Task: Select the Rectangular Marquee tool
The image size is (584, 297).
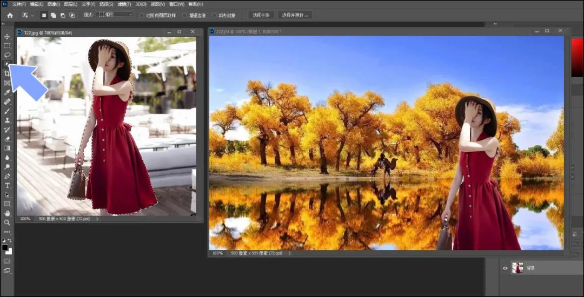Action: [7, 46]
